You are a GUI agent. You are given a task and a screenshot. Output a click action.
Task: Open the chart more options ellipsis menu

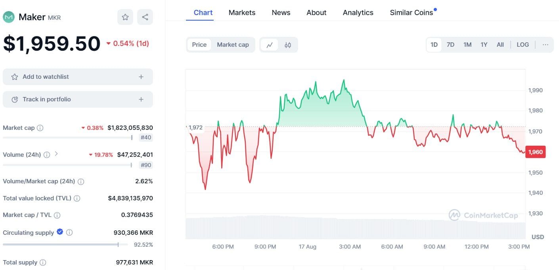tap(546, 44)
